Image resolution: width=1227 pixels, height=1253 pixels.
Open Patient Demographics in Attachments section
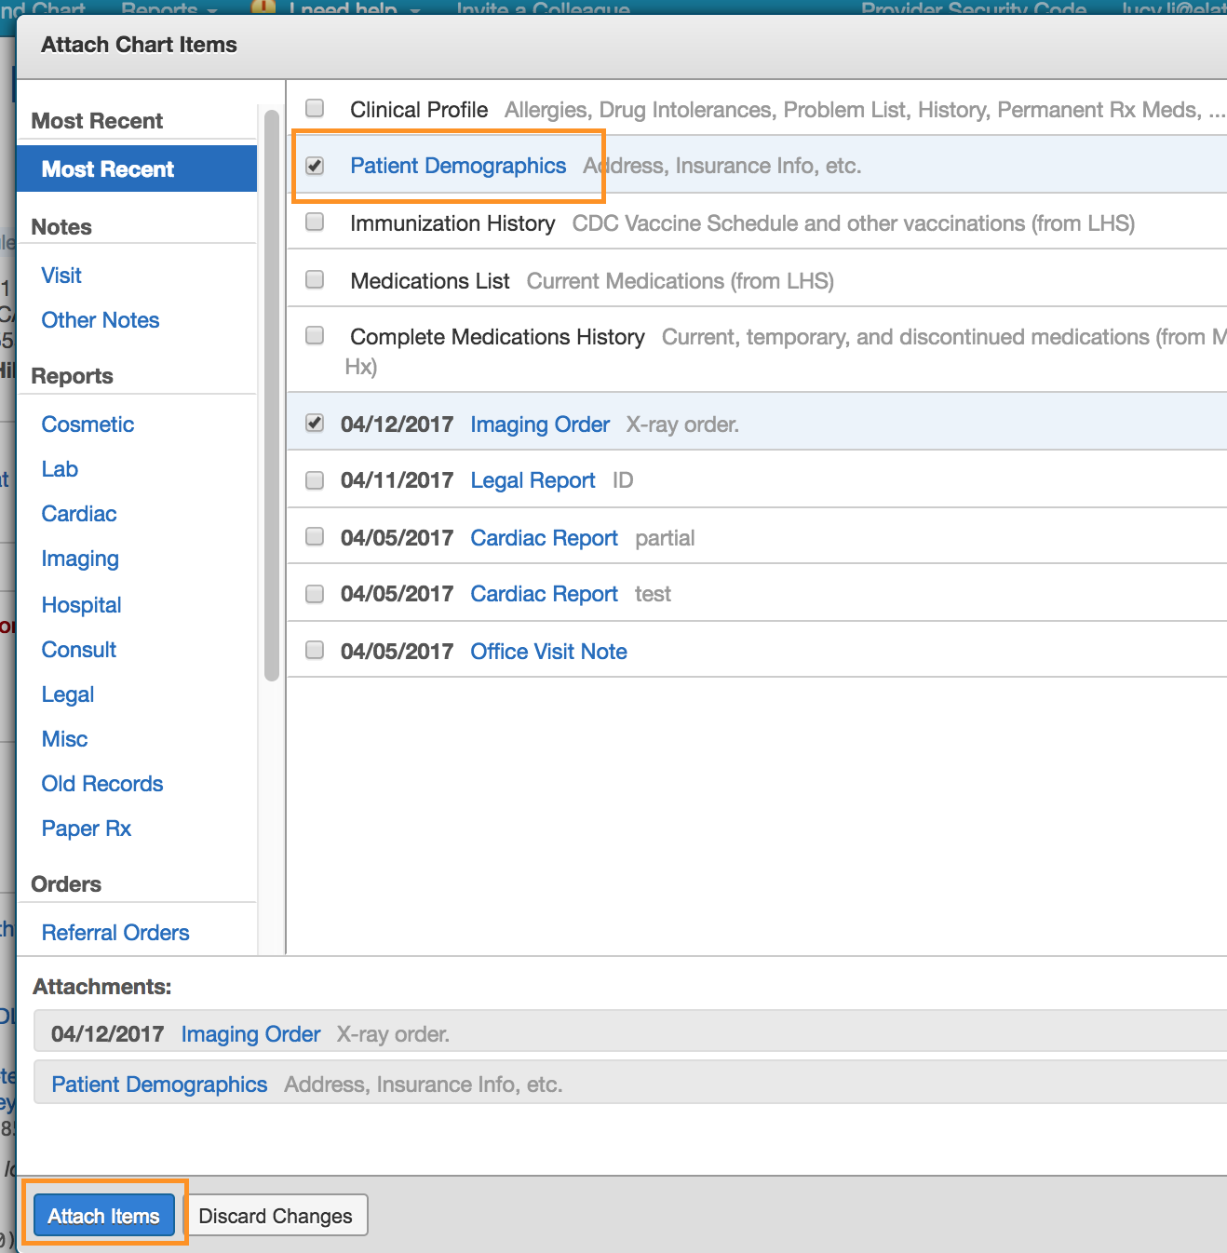point(159,1085)
